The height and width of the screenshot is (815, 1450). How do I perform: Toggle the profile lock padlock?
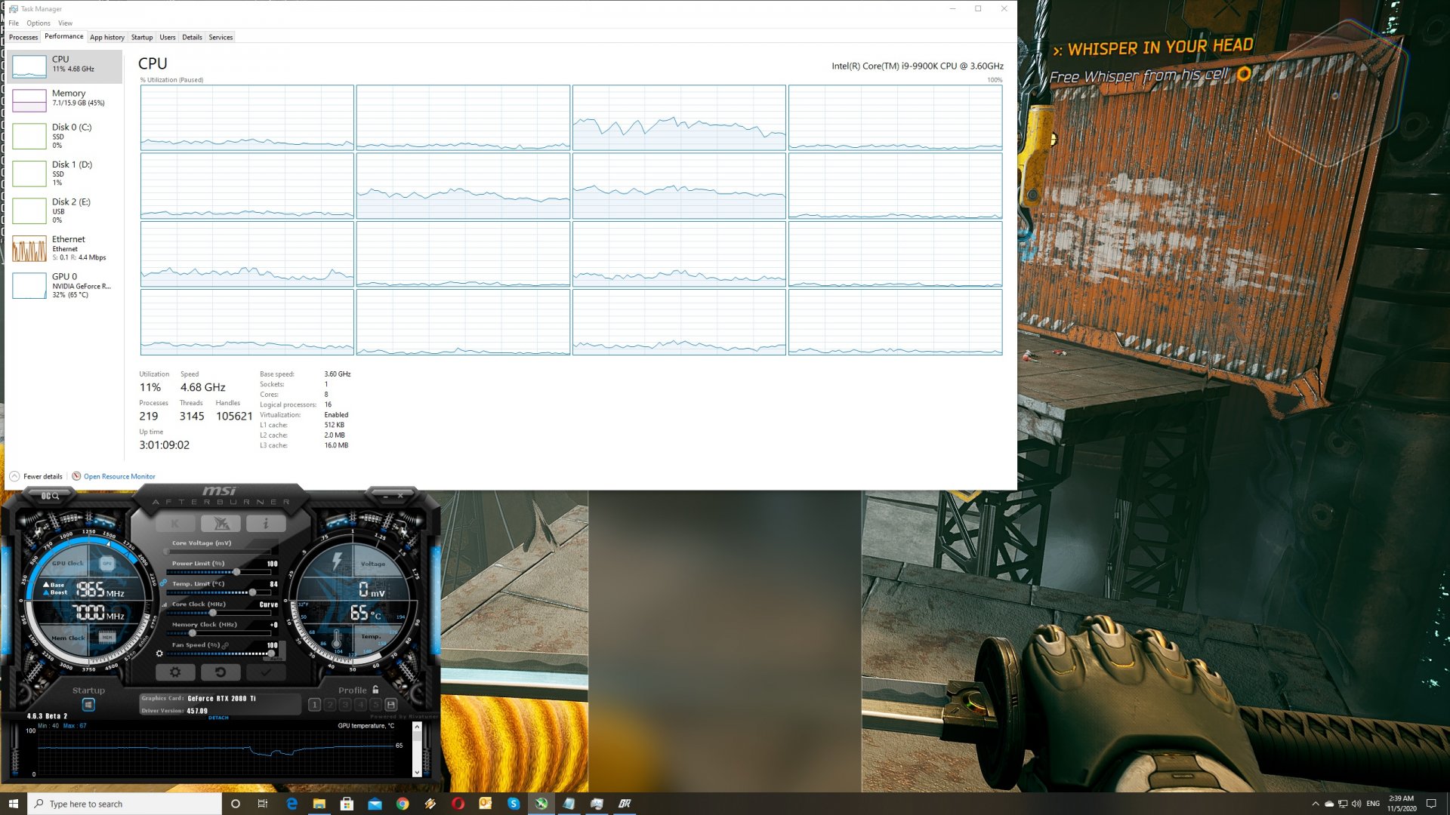(375, 690)
